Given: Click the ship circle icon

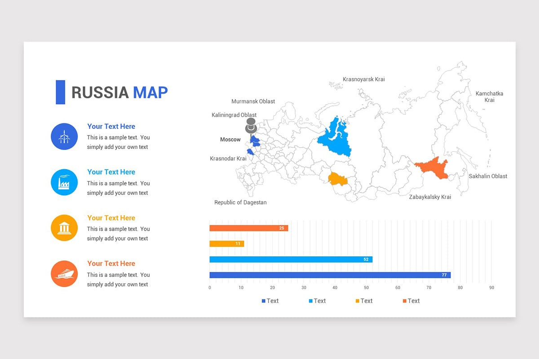Looking at the screenshot, I should (64, 274).
